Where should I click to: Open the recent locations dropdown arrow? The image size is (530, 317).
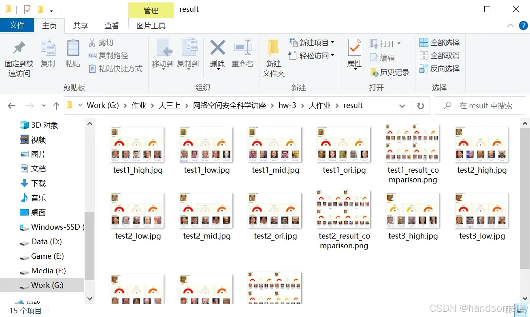[44, 106]
